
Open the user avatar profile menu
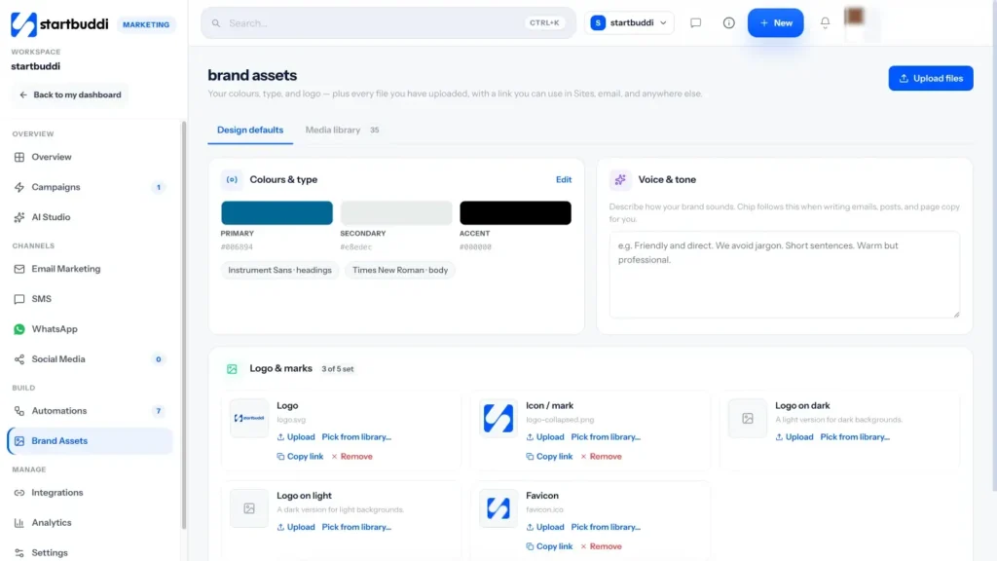(854, 17)
